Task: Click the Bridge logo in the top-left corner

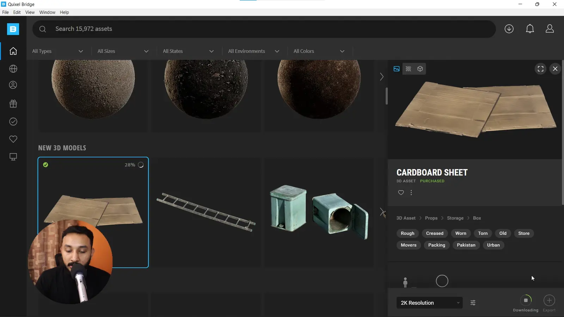Action: click(x=13, y=29)
